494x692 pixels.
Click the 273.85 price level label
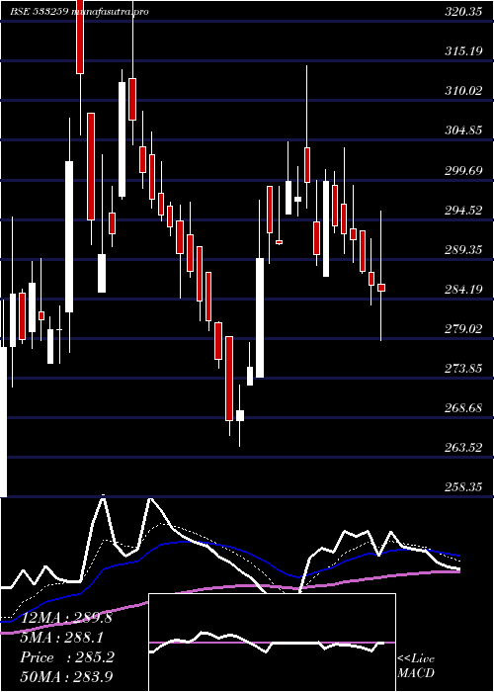click(463, 369)
